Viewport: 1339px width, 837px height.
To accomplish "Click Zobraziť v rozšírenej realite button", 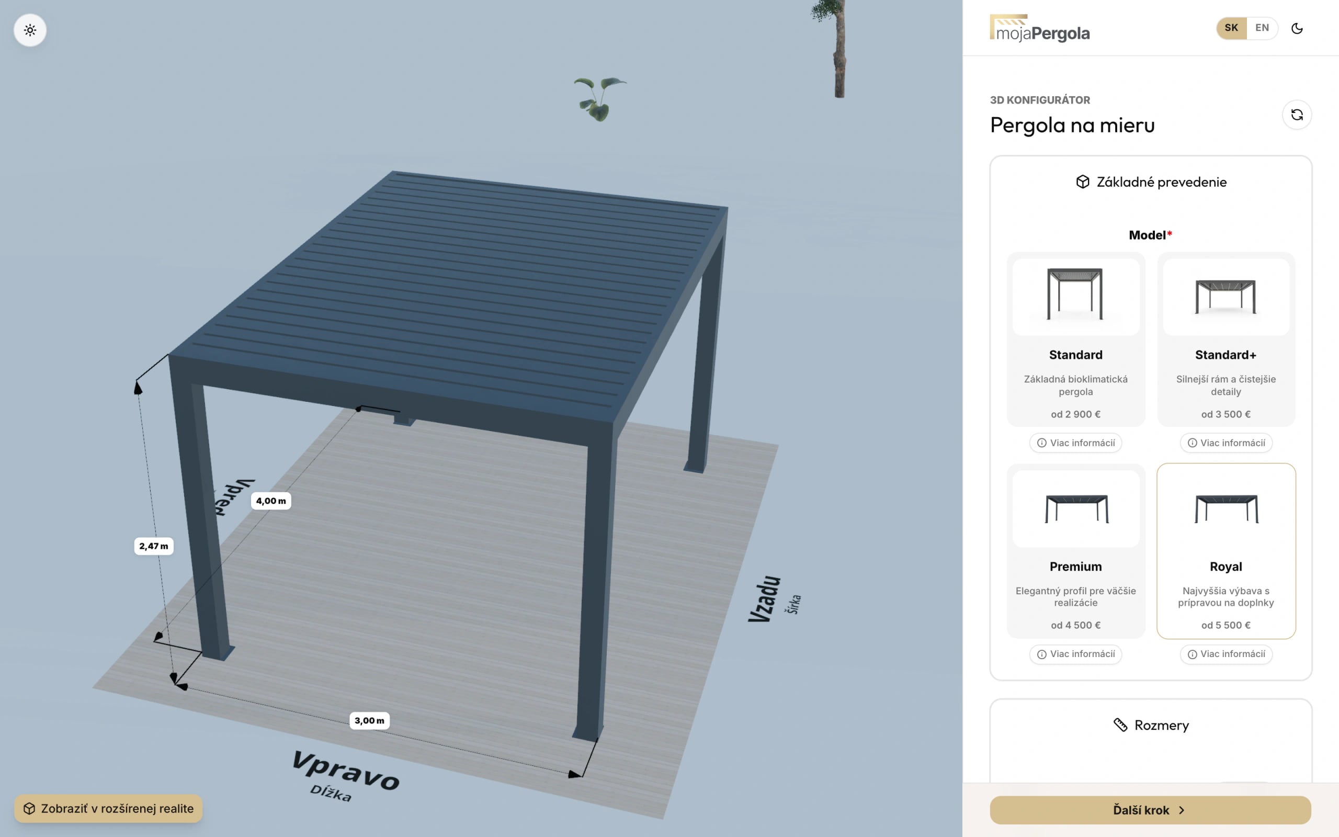I will click(108, 808).
